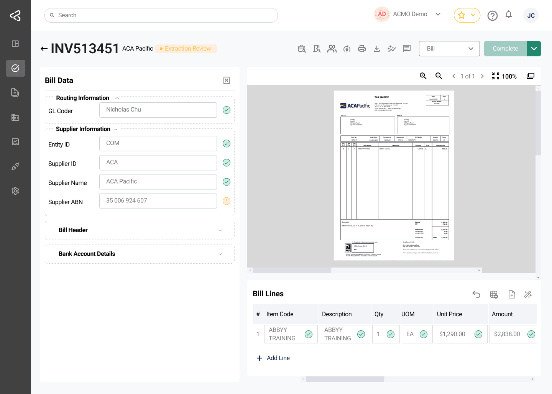
Task: Zoom in on the invoice document
Action: pos(423,76)
